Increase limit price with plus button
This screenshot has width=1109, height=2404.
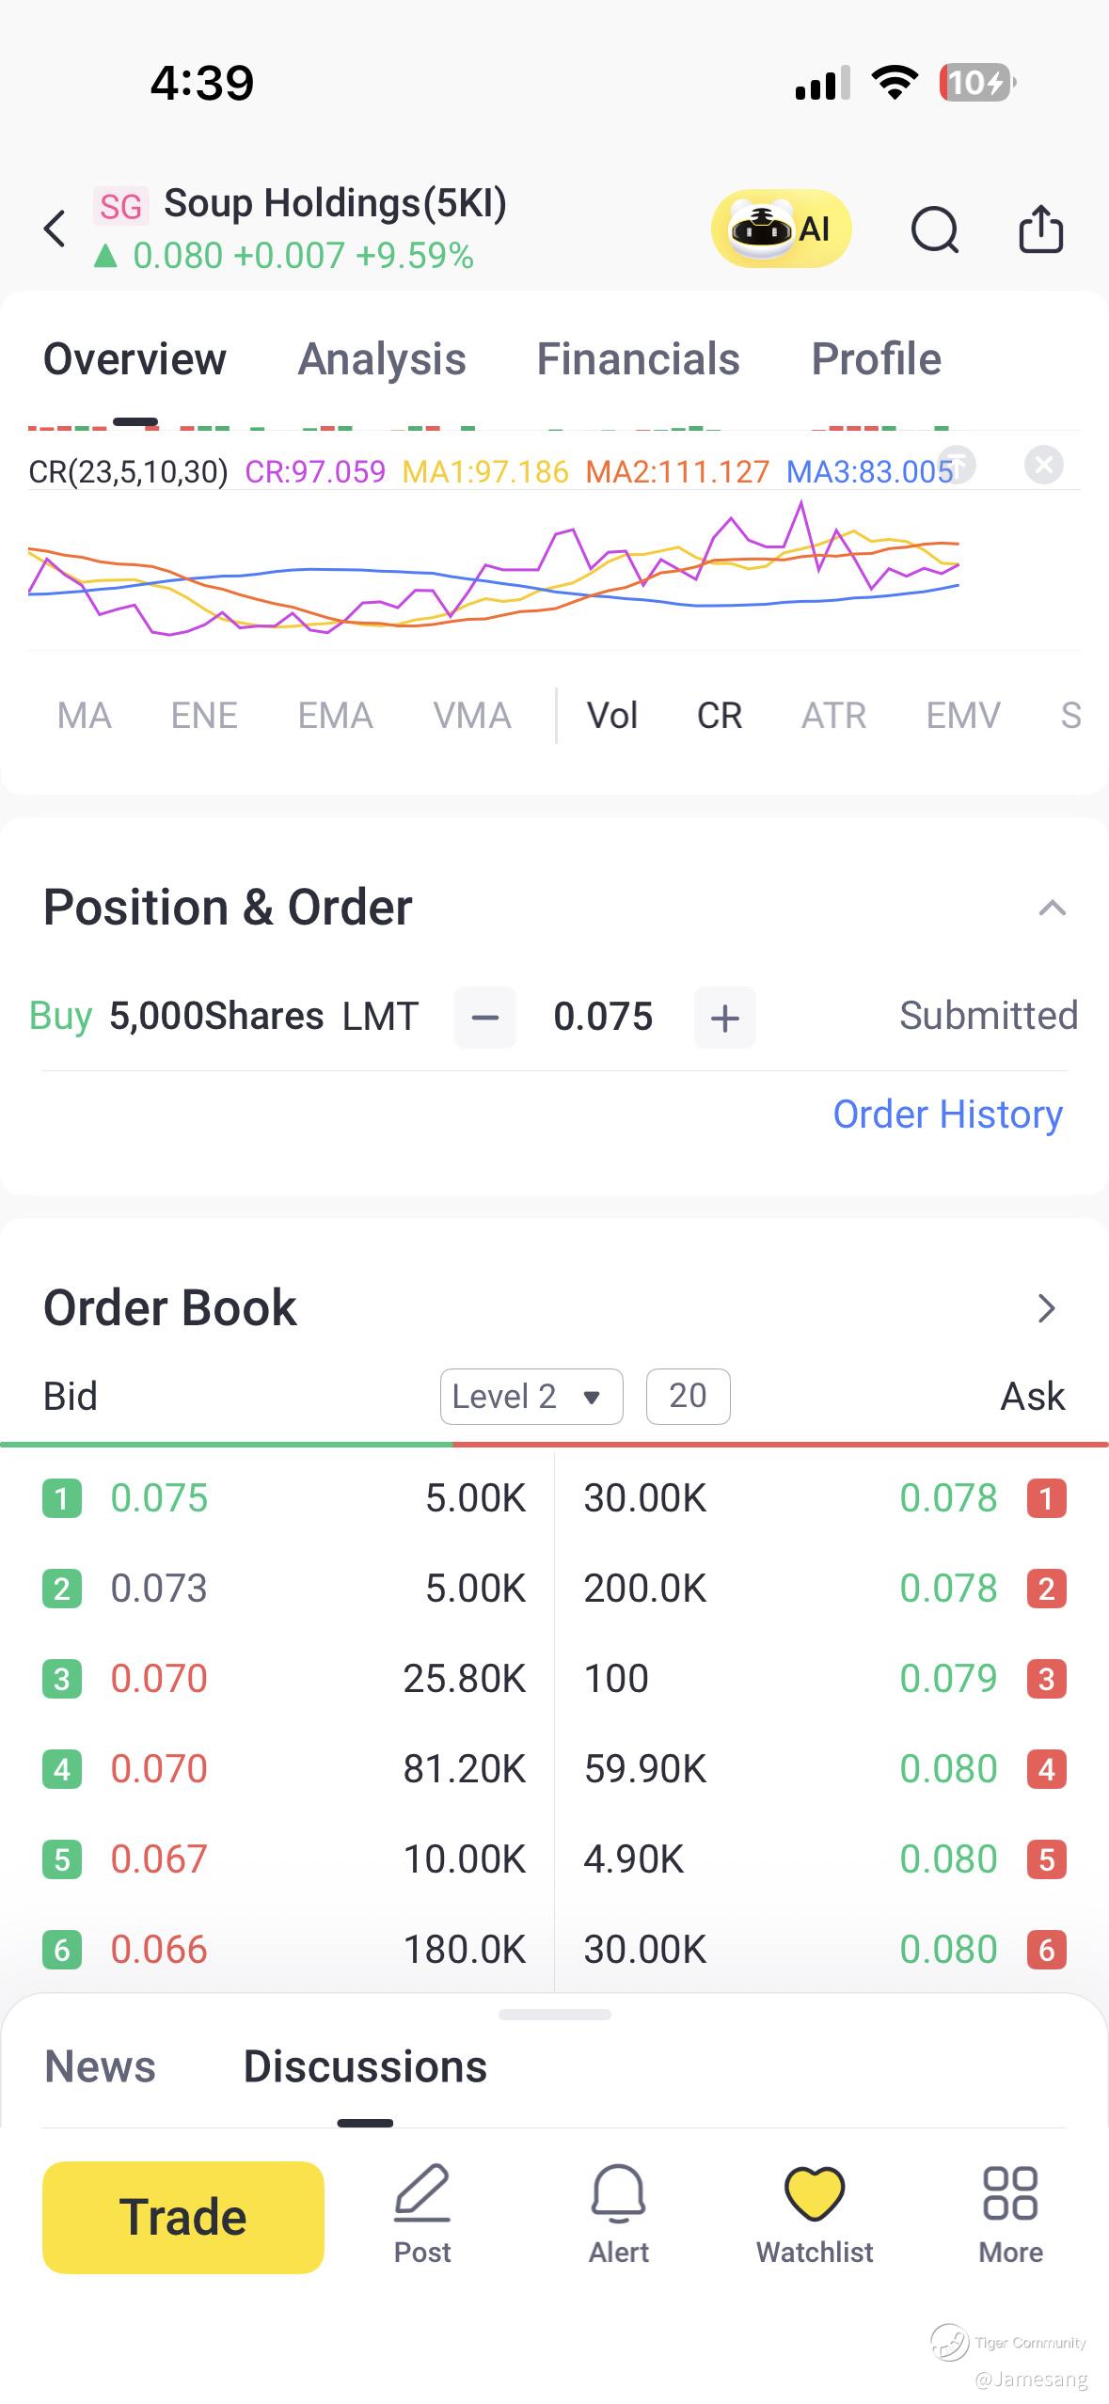point(724,1018)
